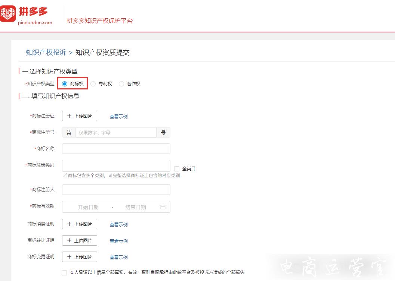The width and height of the screenshot is (395, 281).
Task: Open the 结束日期 date picker
Action: [136, 207]
